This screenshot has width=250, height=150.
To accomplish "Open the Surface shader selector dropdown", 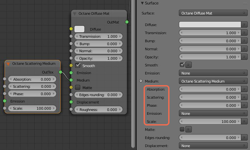I will 213,13.
